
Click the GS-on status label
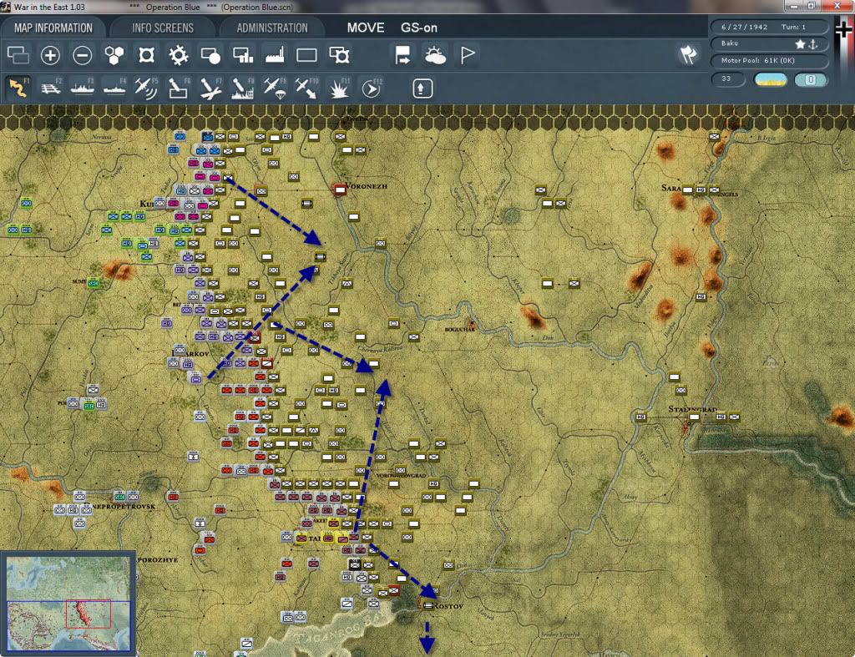click(x=419, y=28)
